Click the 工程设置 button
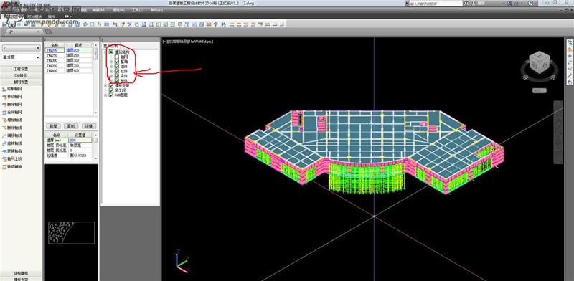This screenshot has width=574, height=281. 22,69
